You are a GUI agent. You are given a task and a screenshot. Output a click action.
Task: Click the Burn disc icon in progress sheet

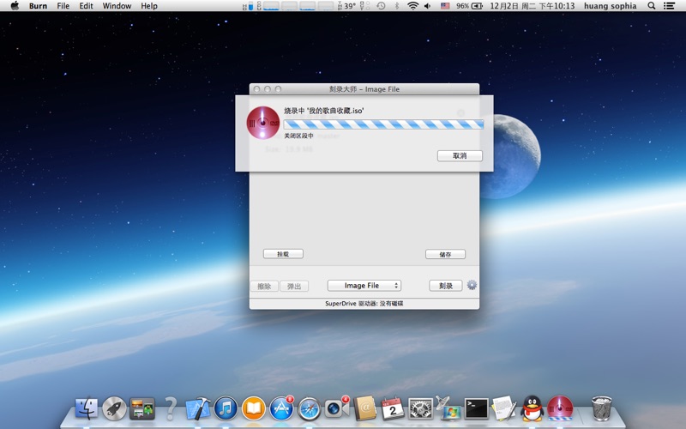tap(262, 124)
